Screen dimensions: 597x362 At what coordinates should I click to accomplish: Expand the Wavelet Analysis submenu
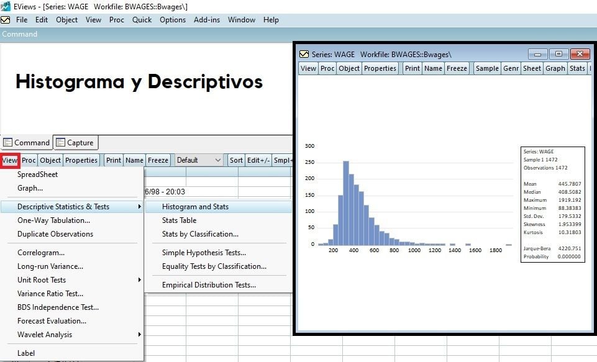(x=45, y=335)
